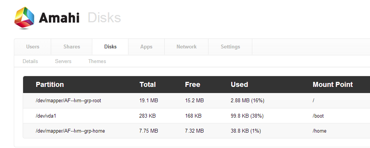Go to the Apps tab
Image resolution: width=370 pixels, height=148 pixels.
(x=146, y=47)
